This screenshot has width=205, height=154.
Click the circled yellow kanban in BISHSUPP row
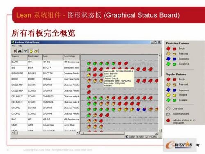[89, 75]
